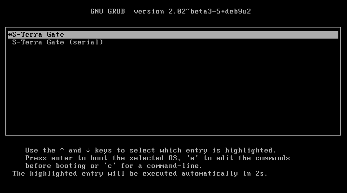The image size is (347, 193).
Task: Click the "before booting" text
Action: click(x=56, y=166)
